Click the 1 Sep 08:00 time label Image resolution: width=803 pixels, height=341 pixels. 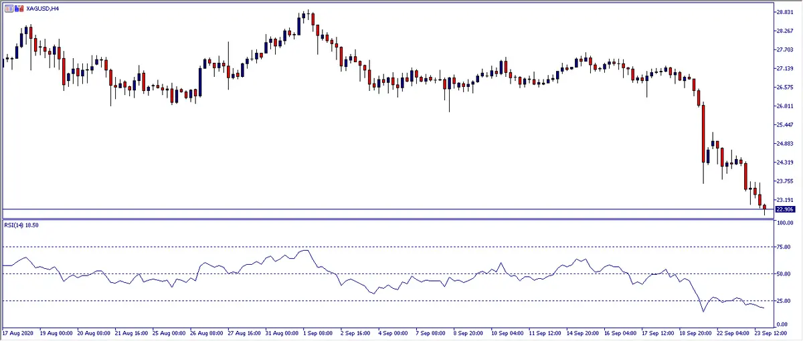coord(320,332)
